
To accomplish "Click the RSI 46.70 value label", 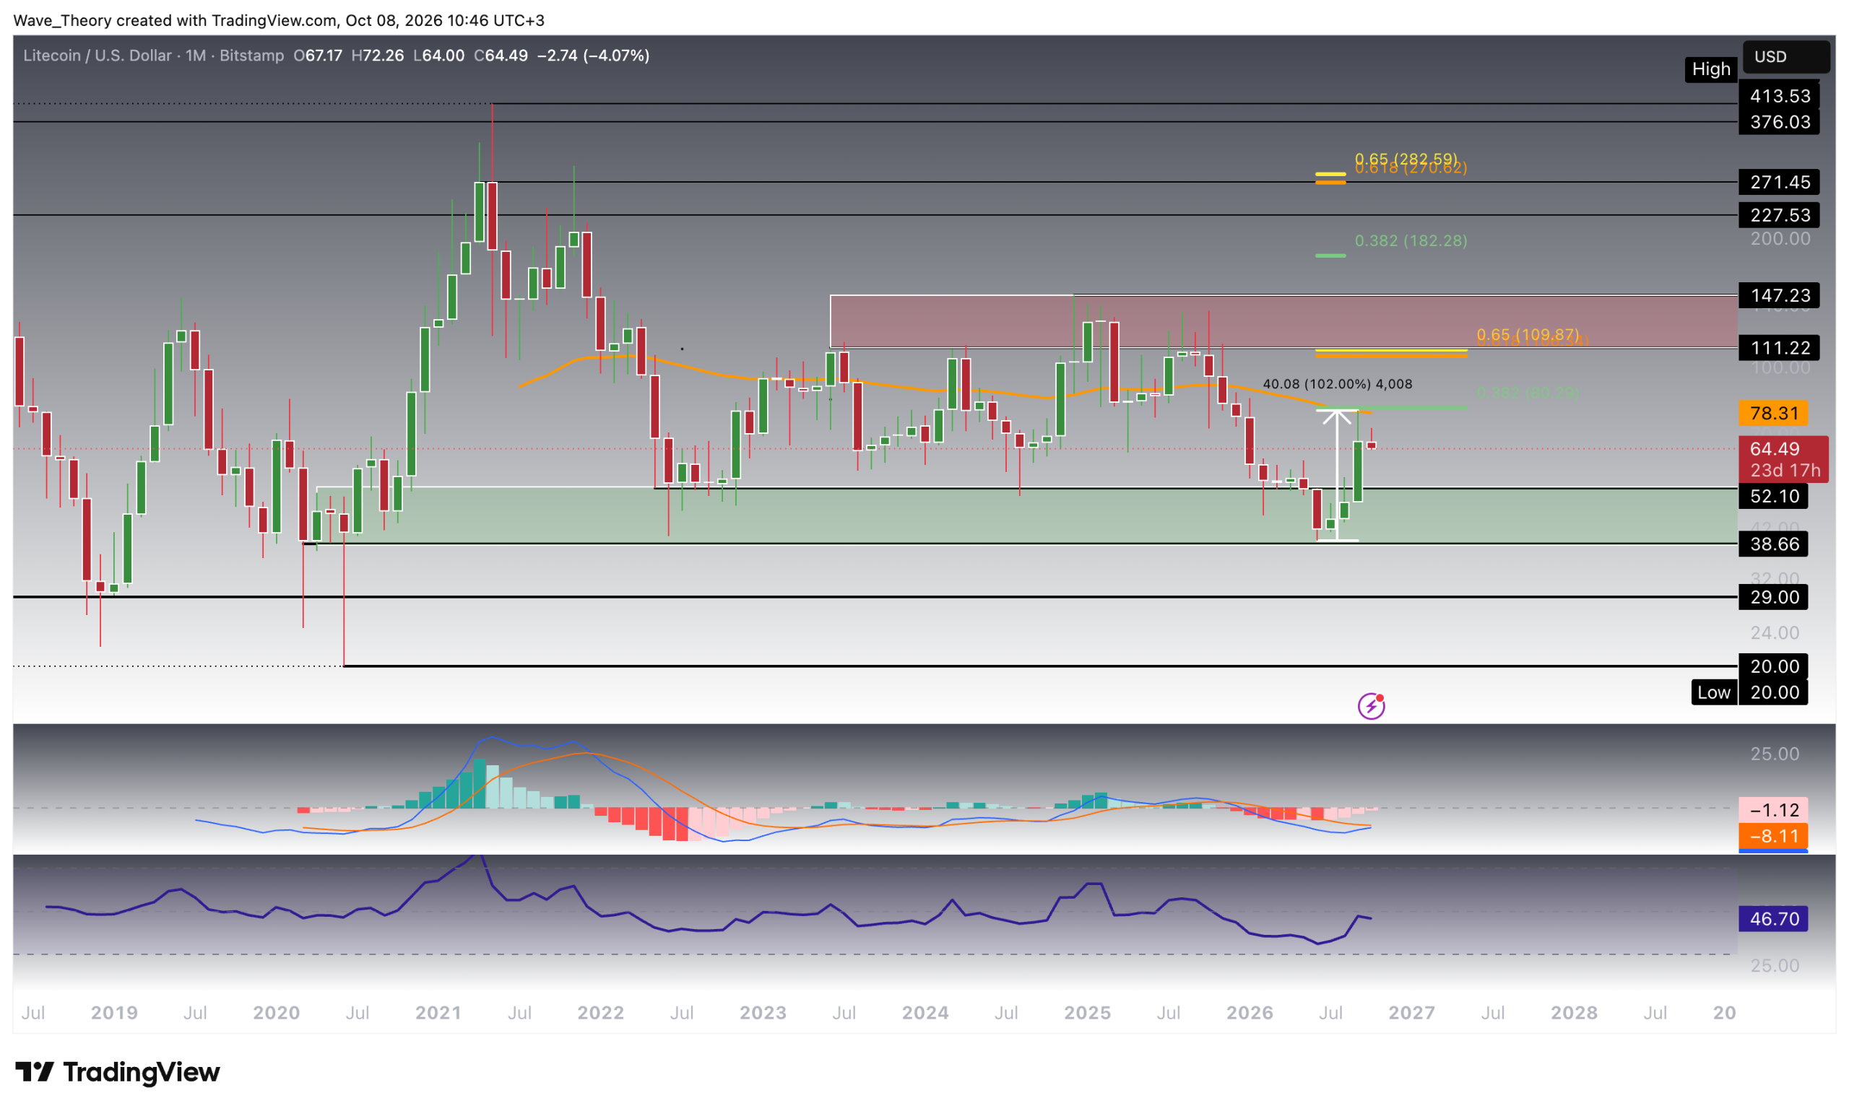I will click(1772, 918).
